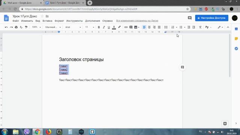Open input tools dropdown arrow
Viewport: 240px width, 135px height.
tap(211, 27)
